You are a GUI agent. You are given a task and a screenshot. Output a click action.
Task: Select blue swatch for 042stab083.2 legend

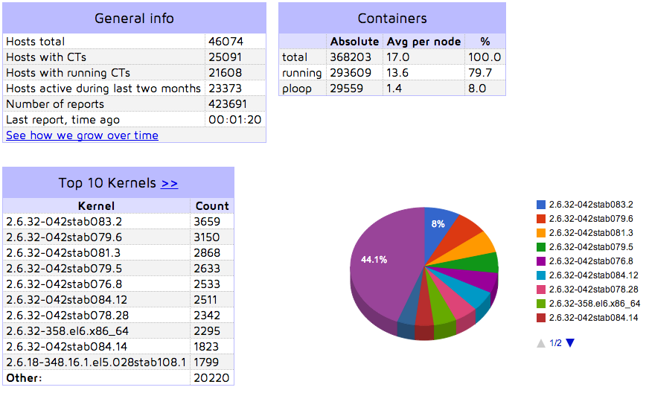coord(541,205)
